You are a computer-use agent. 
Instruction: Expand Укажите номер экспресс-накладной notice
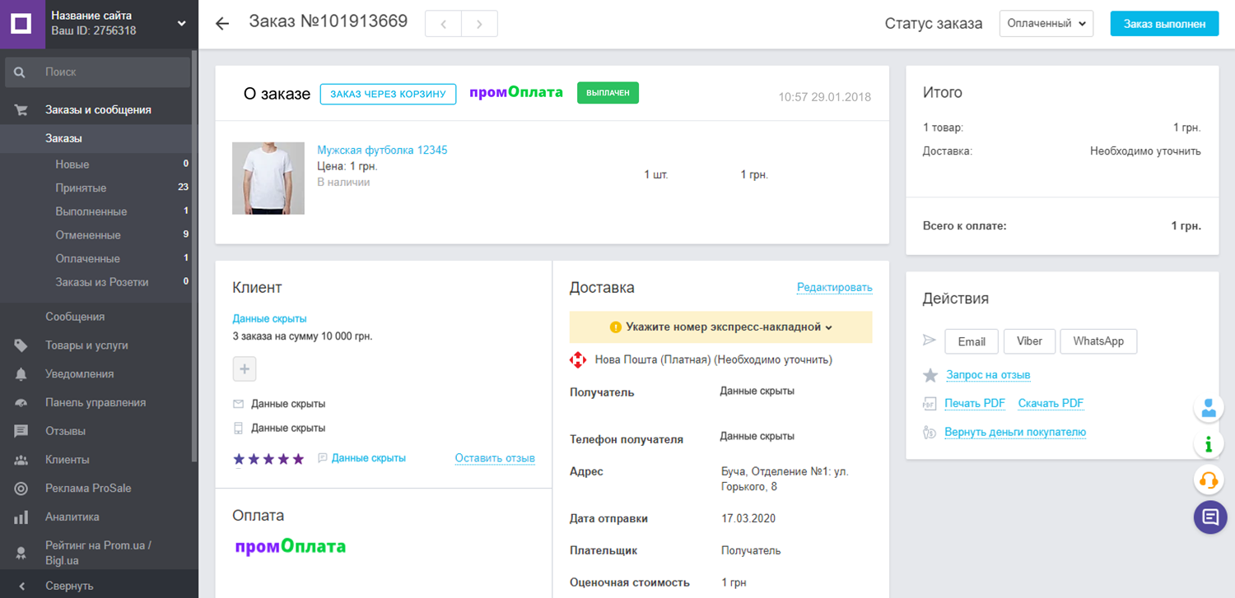pyautogui.click(x=720, y=327)
